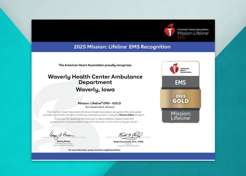Click Keith Churchwell's signature
This screenshot has width=246, height=176.
(x=131, y=135)
